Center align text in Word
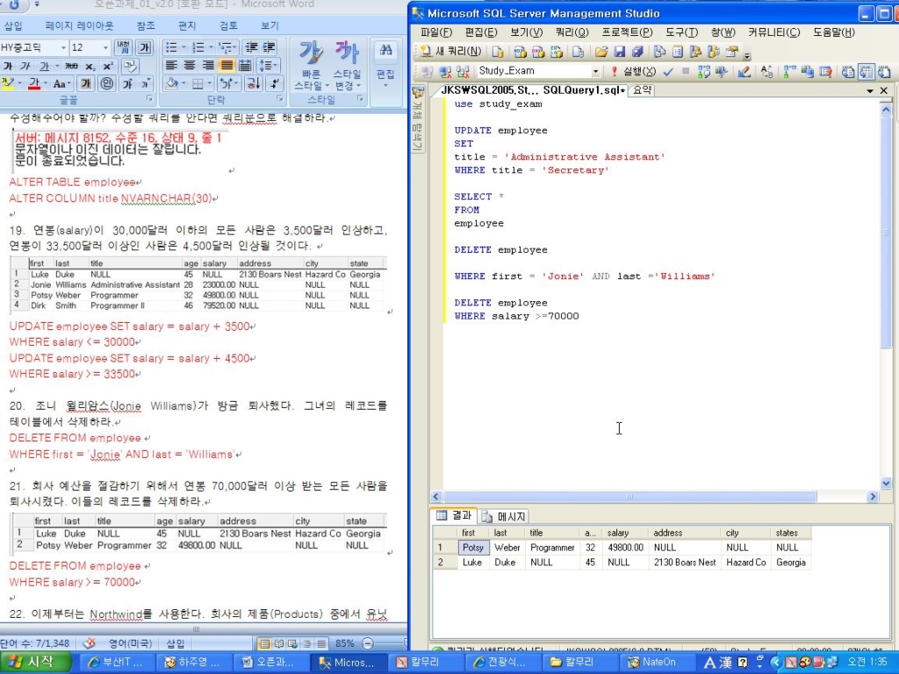 [x=190, y=65]
